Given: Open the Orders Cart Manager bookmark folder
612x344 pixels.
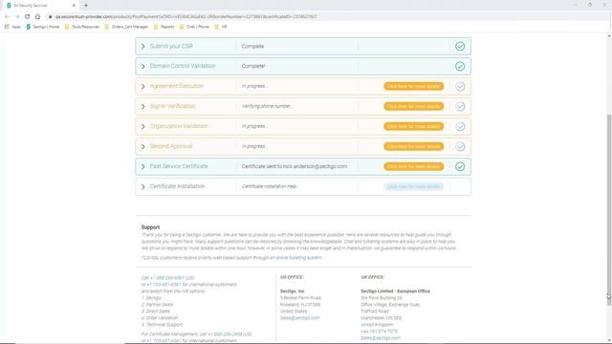Looking at the screenshot, I should [x=126, y=27].
